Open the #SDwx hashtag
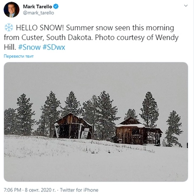Image resolution: width=194 pixels, height=196 pixels. 54,47
